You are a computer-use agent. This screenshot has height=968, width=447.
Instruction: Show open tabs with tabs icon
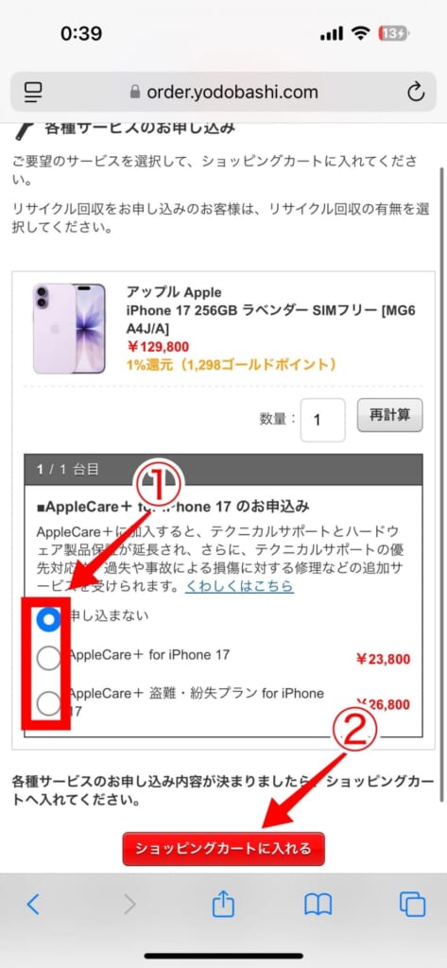[x=412, y=905]
